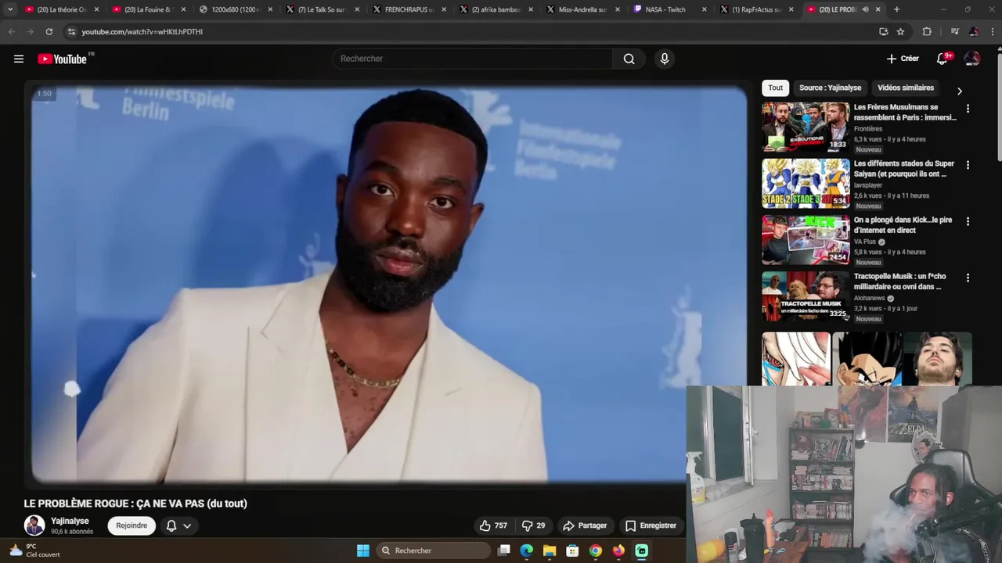Switch to Le Talk So X tab

pos(323,9)
